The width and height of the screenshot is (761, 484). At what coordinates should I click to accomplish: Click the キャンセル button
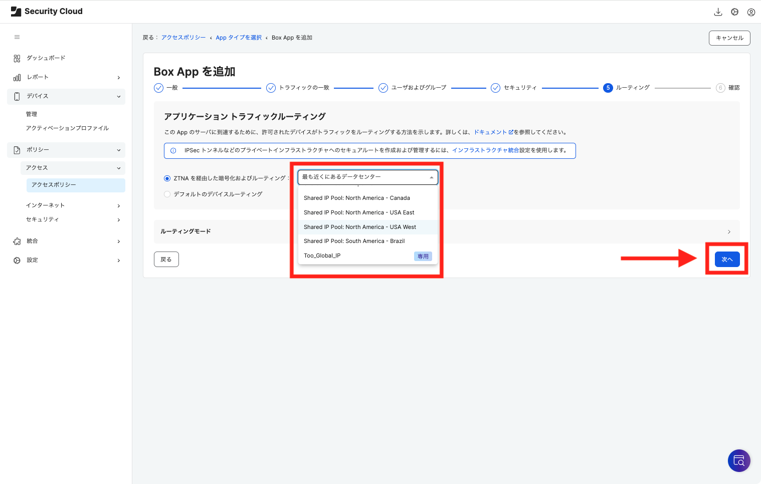[729, 38]
